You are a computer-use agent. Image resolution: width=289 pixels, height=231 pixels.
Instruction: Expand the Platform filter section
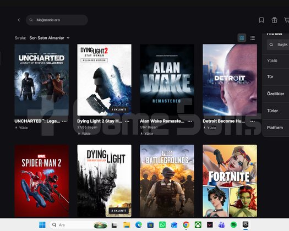coord(276,128)
